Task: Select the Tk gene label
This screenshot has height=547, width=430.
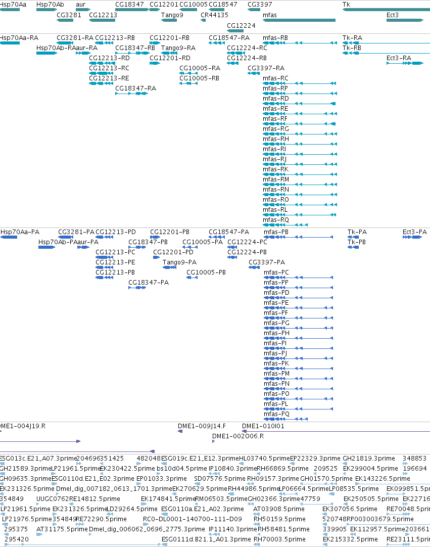Action: click(346, 5)
